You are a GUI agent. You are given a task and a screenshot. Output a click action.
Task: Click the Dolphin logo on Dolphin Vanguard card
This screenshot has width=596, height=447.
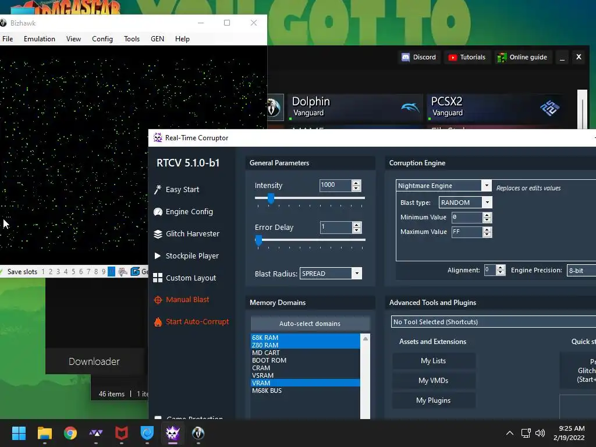pos(410,108)
